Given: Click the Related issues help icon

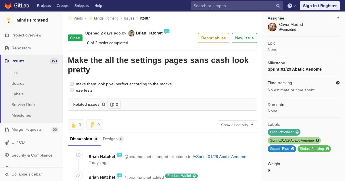Looking at the screenshot, I should [x=103, y=104].
